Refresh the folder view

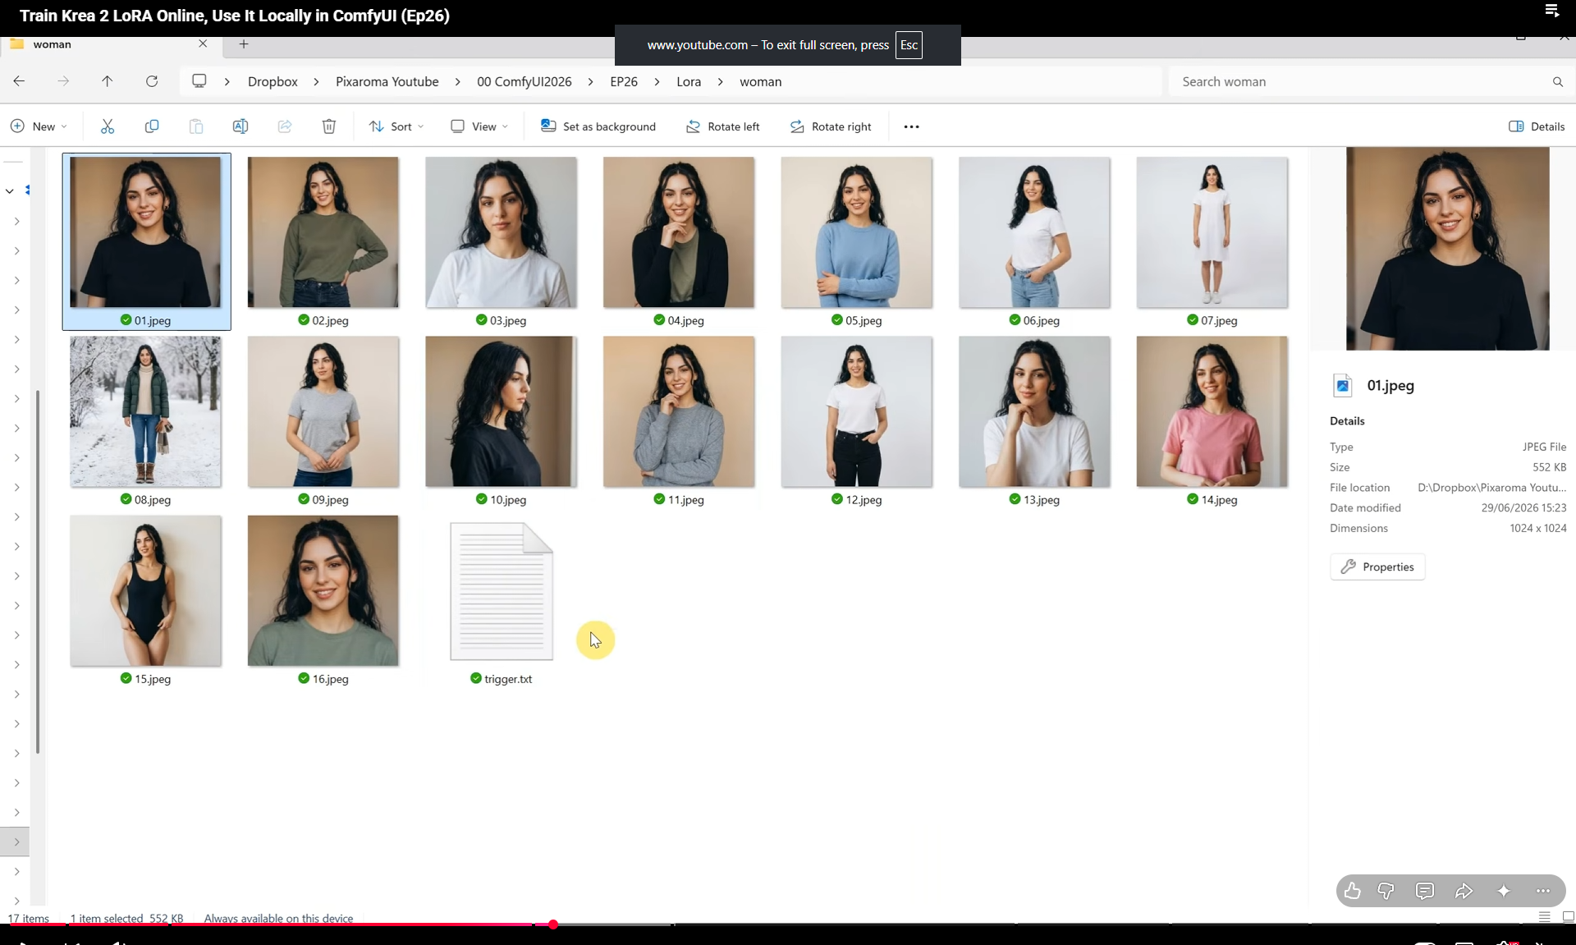[x=152, y=81]
